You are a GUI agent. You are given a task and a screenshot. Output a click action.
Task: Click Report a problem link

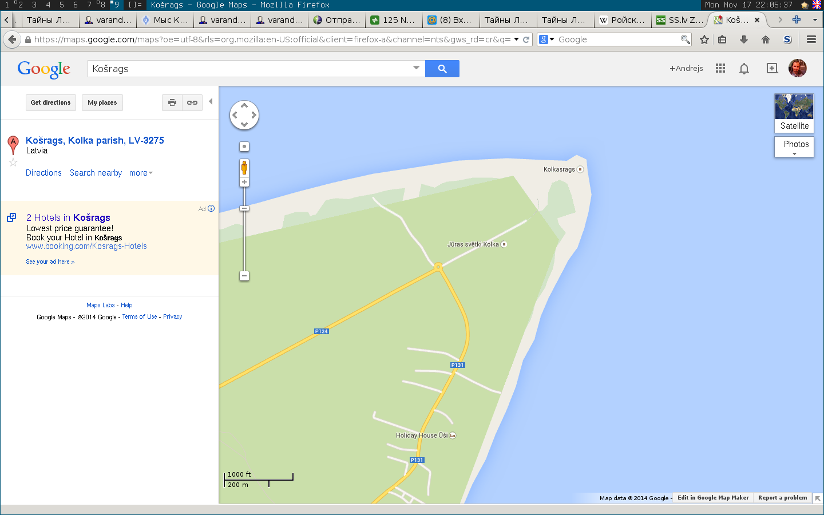click(x=782, y=498)
